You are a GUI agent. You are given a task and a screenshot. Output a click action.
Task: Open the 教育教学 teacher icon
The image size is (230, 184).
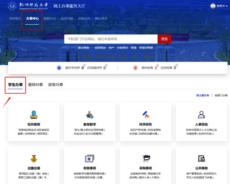pyautogui.click(x=90, y=115)
